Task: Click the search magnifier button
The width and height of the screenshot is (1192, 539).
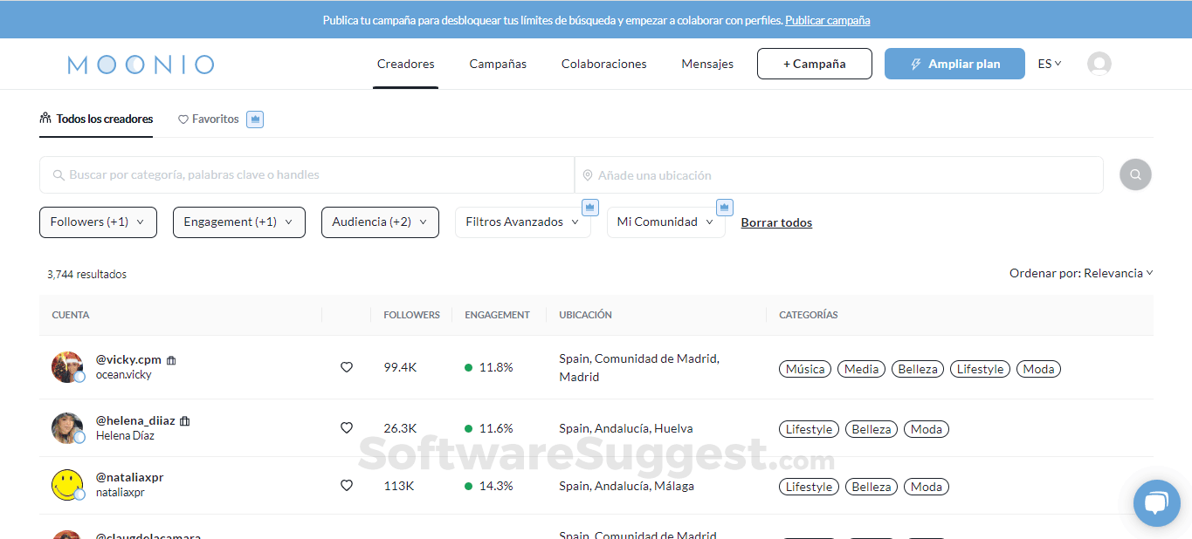Action: click(x=1135, y=174)
